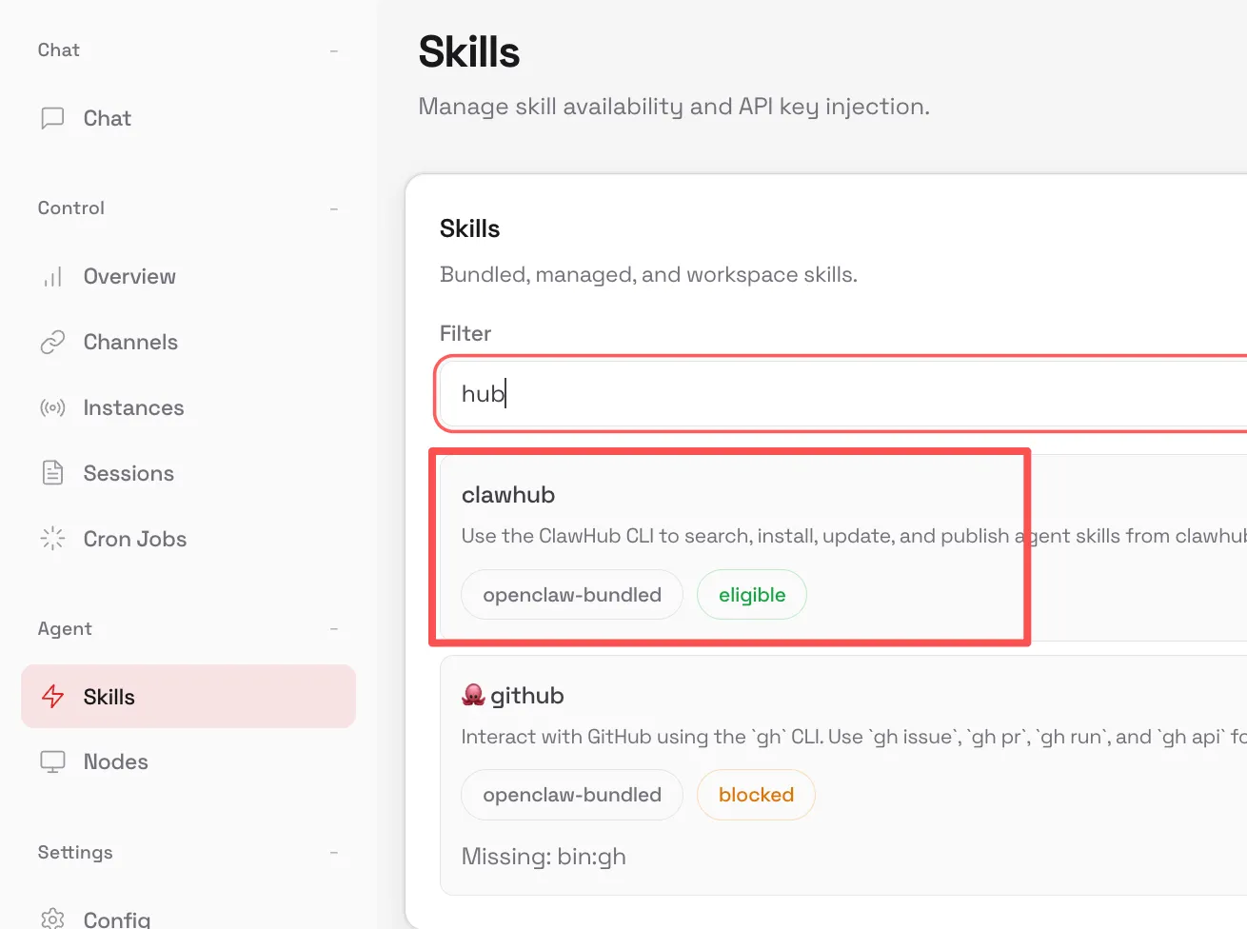Viewport: 1247px width, 929px height.
Task: Click the Channels link icon
Action: 52,343
